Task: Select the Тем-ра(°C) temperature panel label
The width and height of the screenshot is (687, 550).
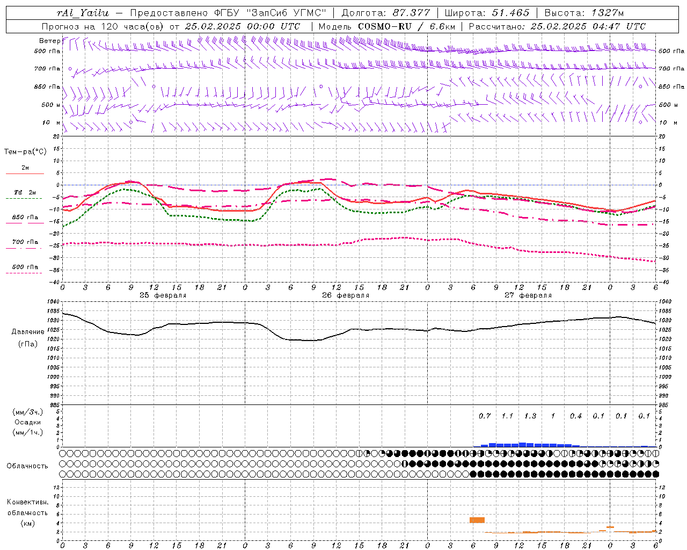Action: point(25,152)
